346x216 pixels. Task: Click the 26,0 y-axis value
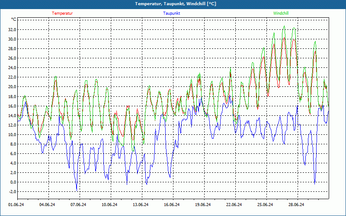12,58
